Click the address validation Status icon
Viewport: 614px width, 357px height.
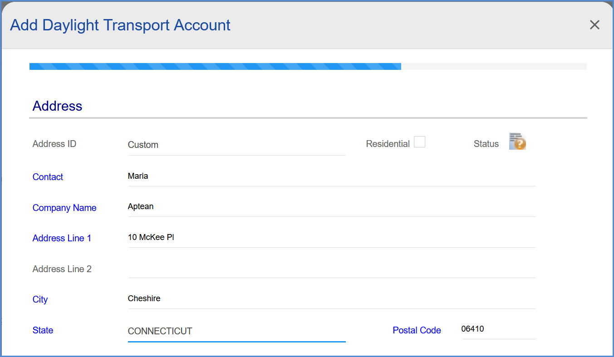517,142
